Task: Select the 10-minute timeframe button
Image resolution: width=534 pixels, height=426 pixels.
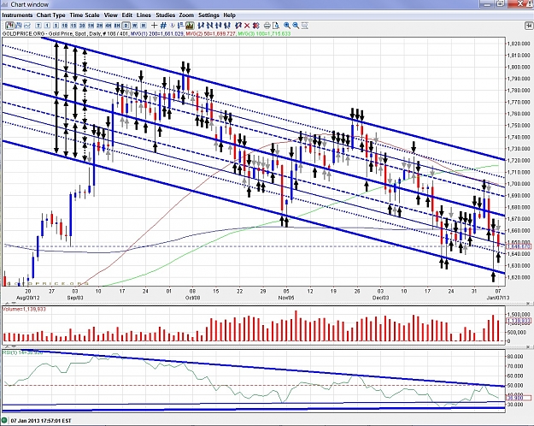Action: [x=64, y=26]
